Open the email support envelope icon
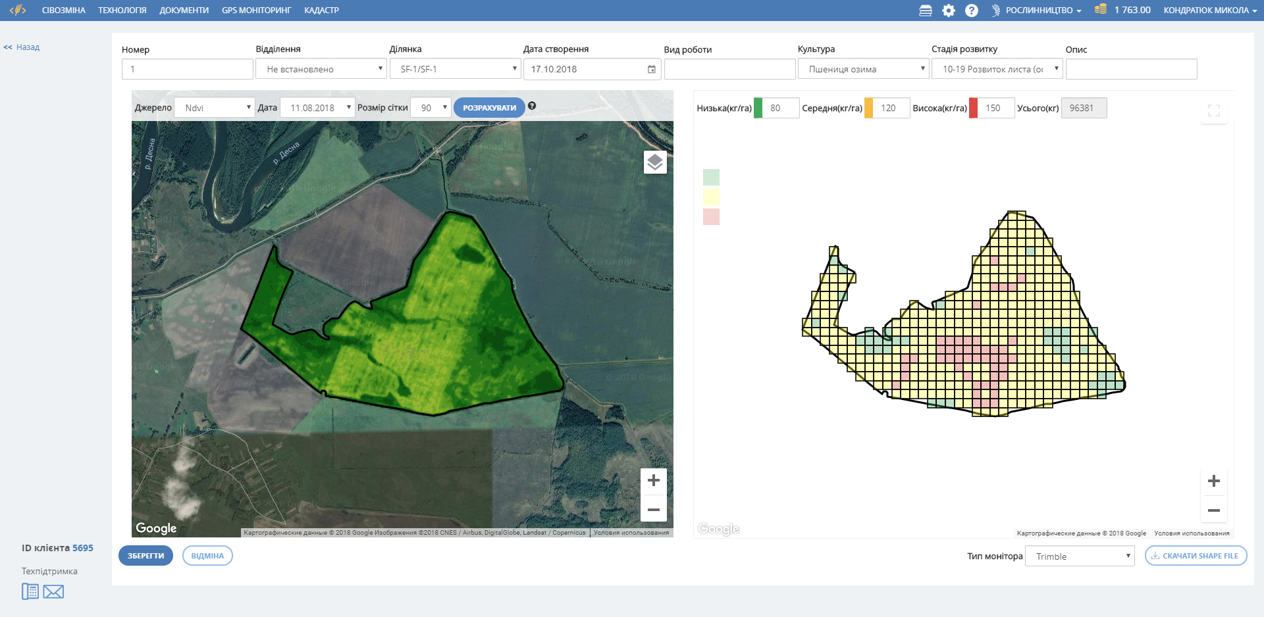The image size is (1264, 617). 53,592
